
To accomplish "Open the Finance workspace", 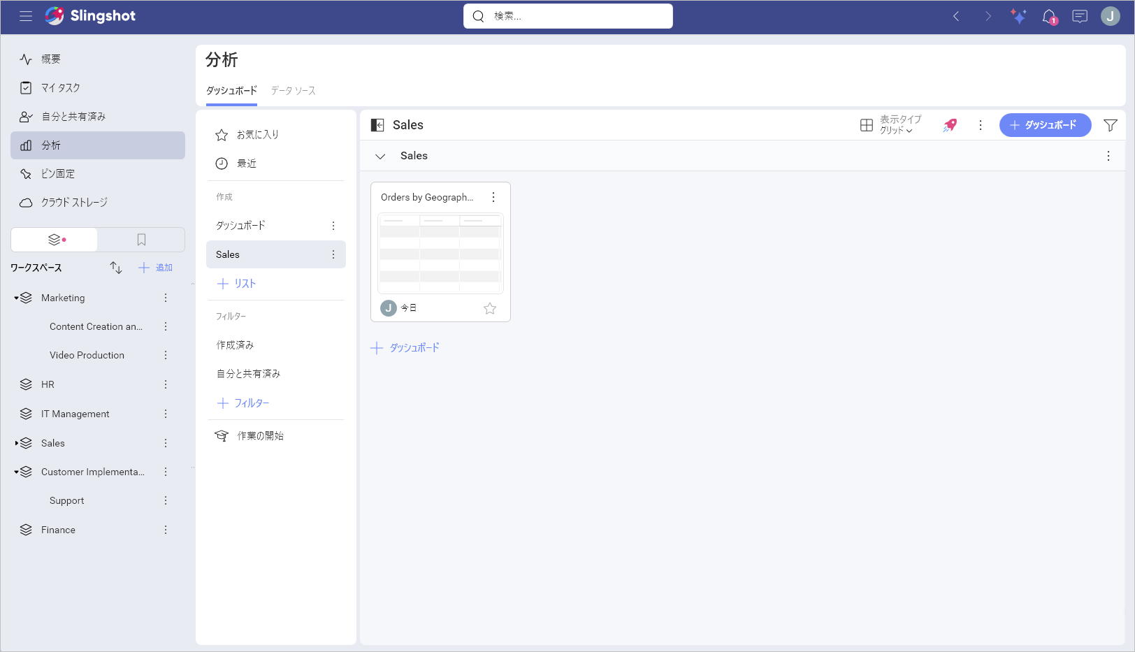I will 58,530.
